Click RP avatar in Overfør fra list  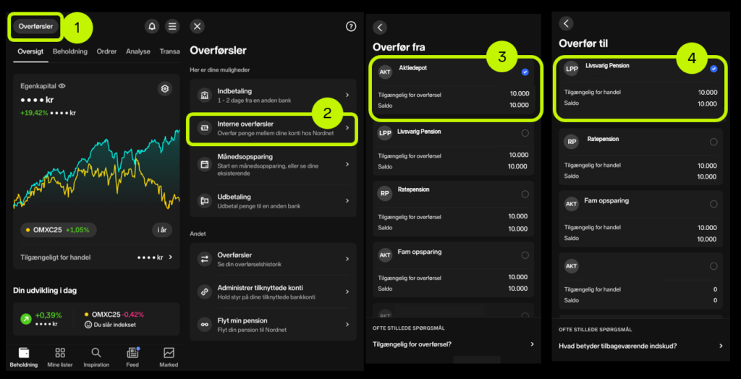(385, 193)
